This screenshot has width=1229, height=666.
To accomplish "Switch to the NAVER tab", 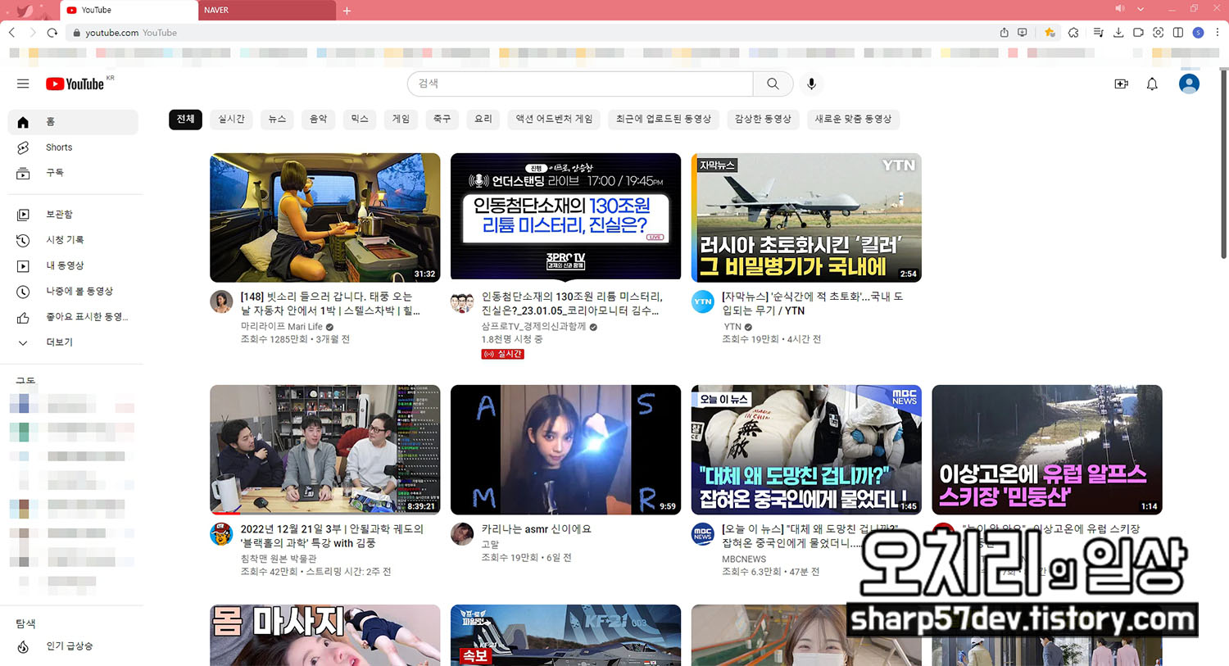I will (x=266, y=11).
